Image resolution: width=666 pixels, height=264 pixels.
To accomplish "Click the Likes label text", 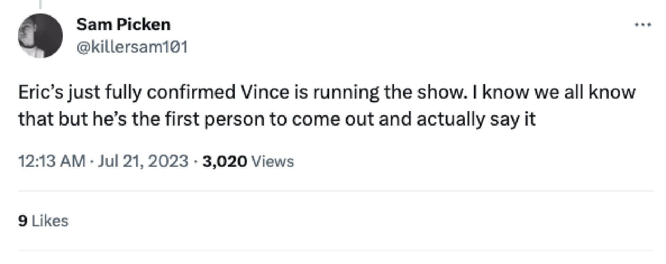I will point(50,221).
